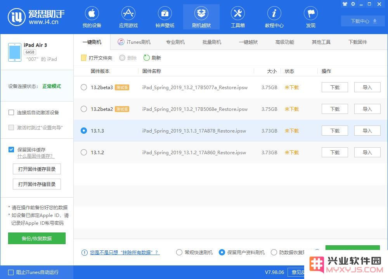Download 13.1.2 firmware with 下载 button

[335, 152]
